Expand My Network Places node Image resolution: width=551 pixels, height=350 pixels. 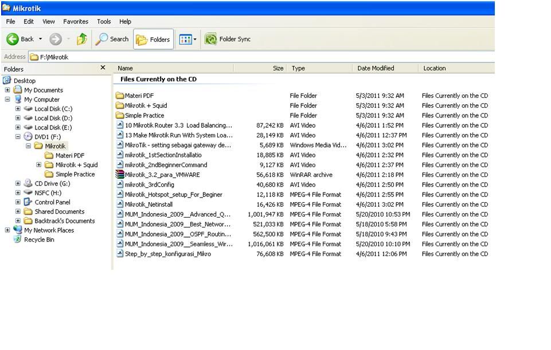tap(7, 230)
